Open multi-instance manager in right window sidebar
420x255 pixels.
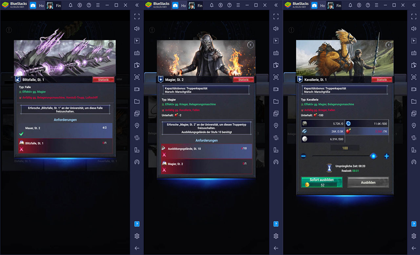(414, 113)
